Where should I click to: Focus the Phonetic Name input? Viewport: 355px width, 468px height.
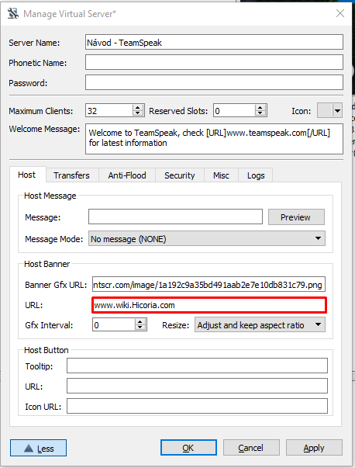coord(214,62)
